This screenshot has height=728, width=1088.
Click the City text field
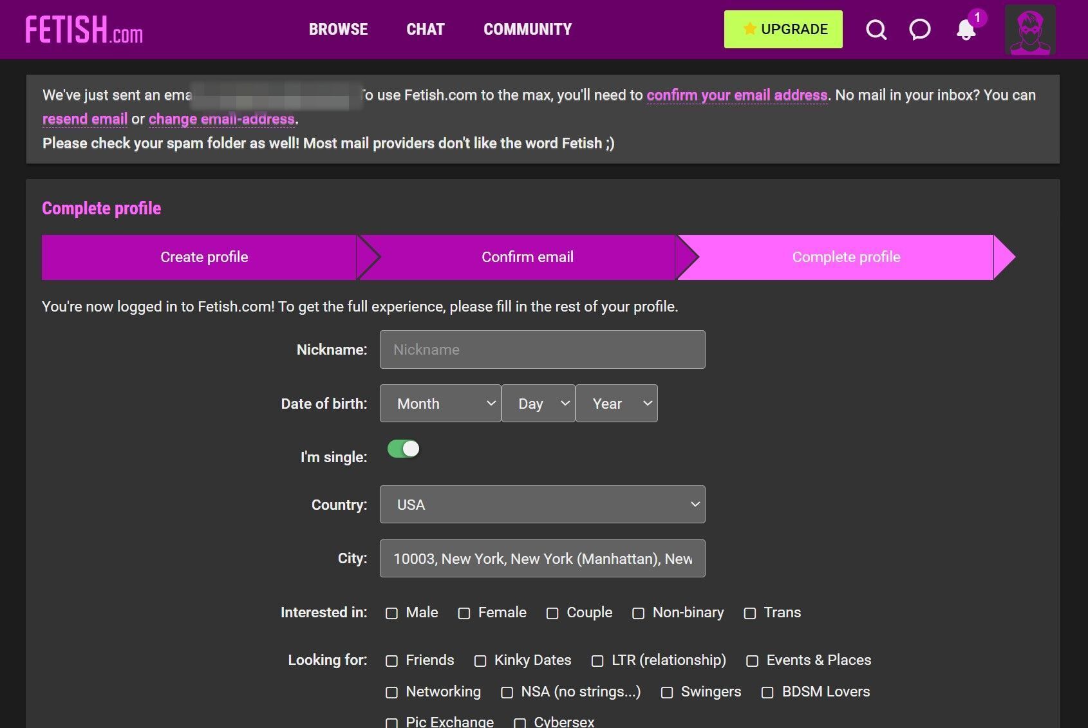click(x=542, y=559)
